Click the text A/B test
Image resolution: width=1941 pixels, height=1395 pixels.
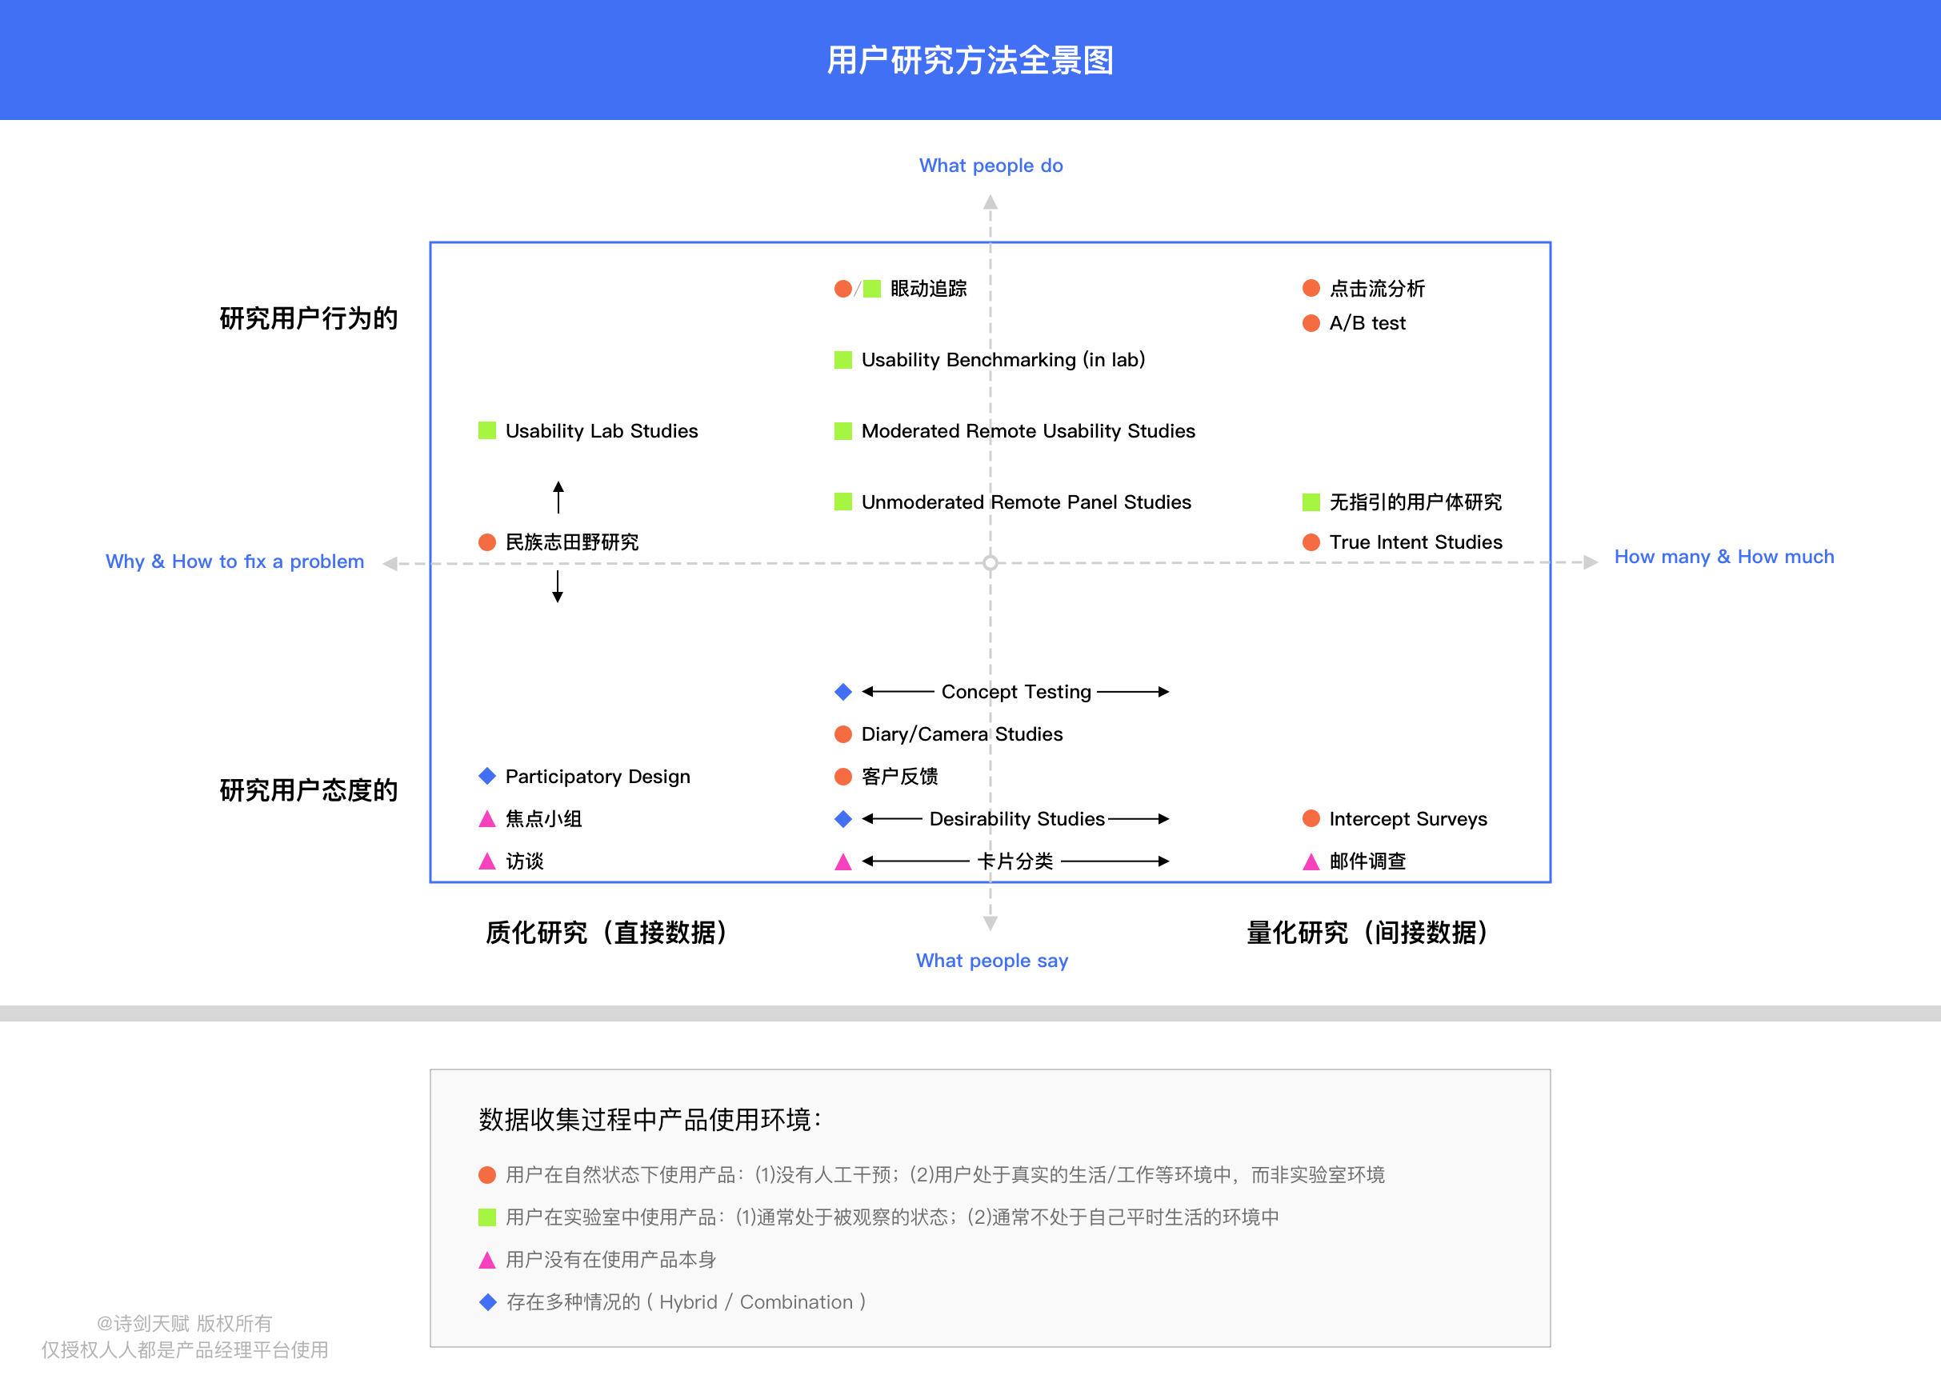[1367, 323]
